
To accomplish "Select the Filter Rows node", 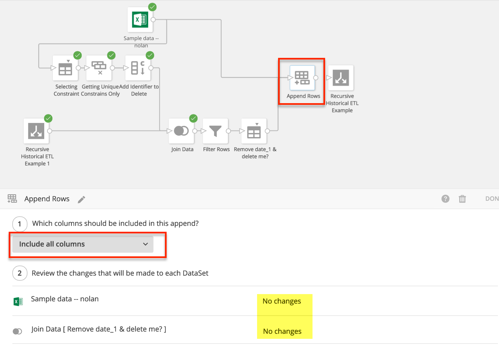I will [x=216, y=131].
